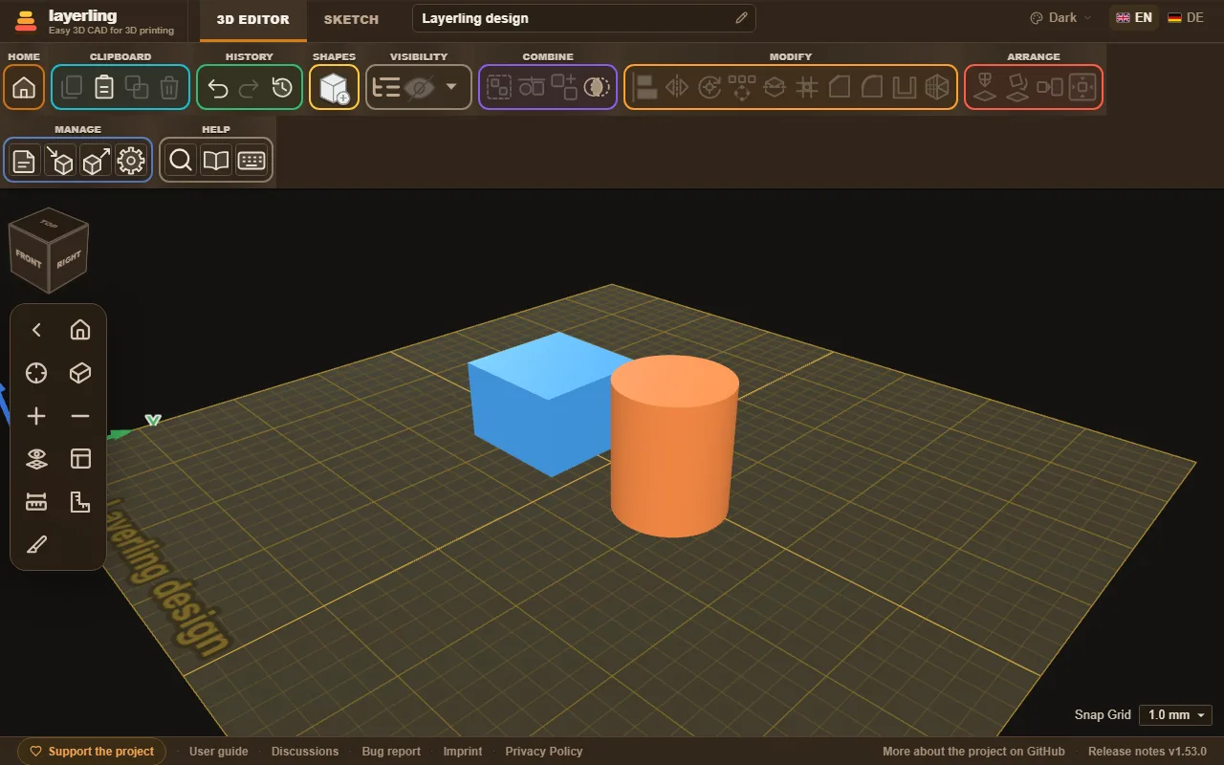This screenshot has width=1224, height=765.
Task: Toggle layer eye view in the view panel
Action: tap(36, 459)
